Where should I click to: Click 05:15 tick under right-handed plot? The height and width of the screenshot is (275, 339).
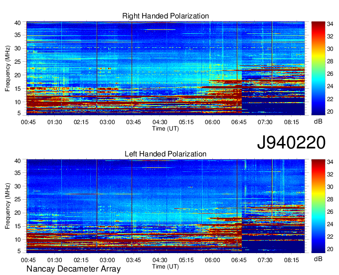(x=186, y=122)
